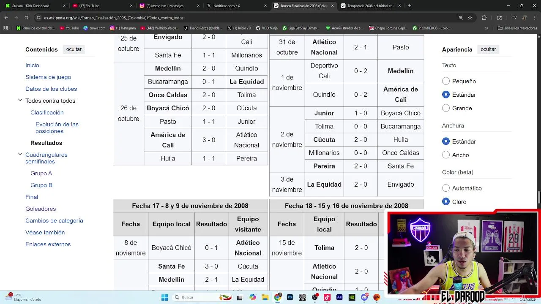Open the canva.com bookmark
Viewport: 541px width, 304px height.
pos(95,28)
